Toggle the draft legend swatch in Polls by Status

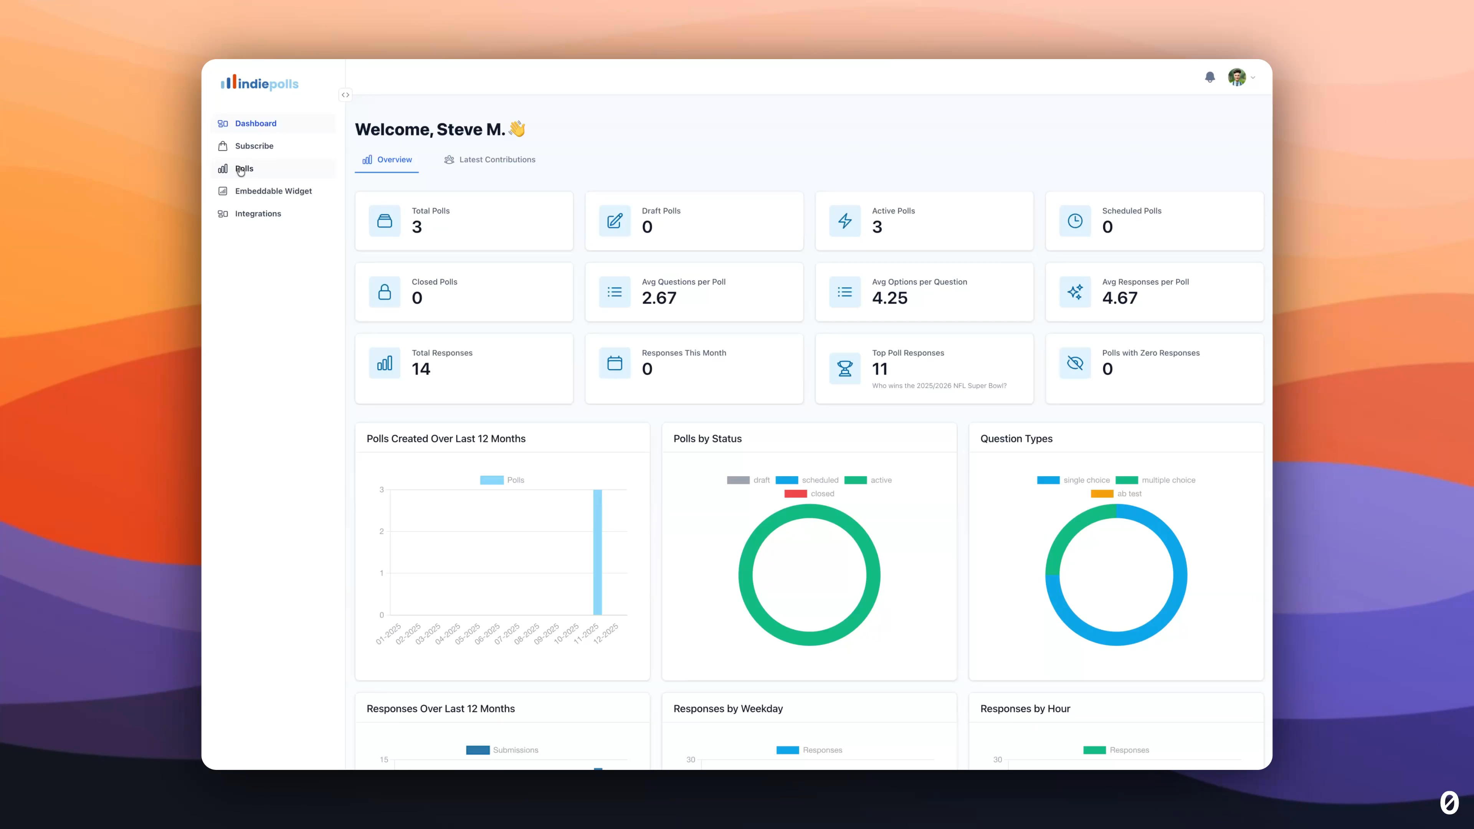point(738,480)
